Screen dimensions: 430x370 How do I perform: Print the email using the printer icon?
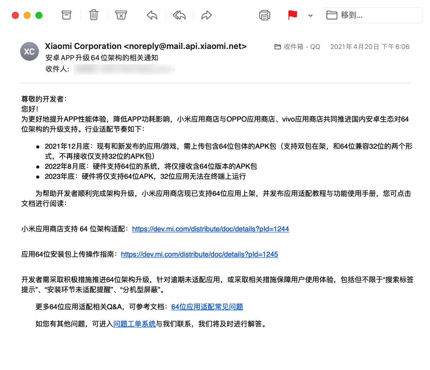click(x=264, y=15)
